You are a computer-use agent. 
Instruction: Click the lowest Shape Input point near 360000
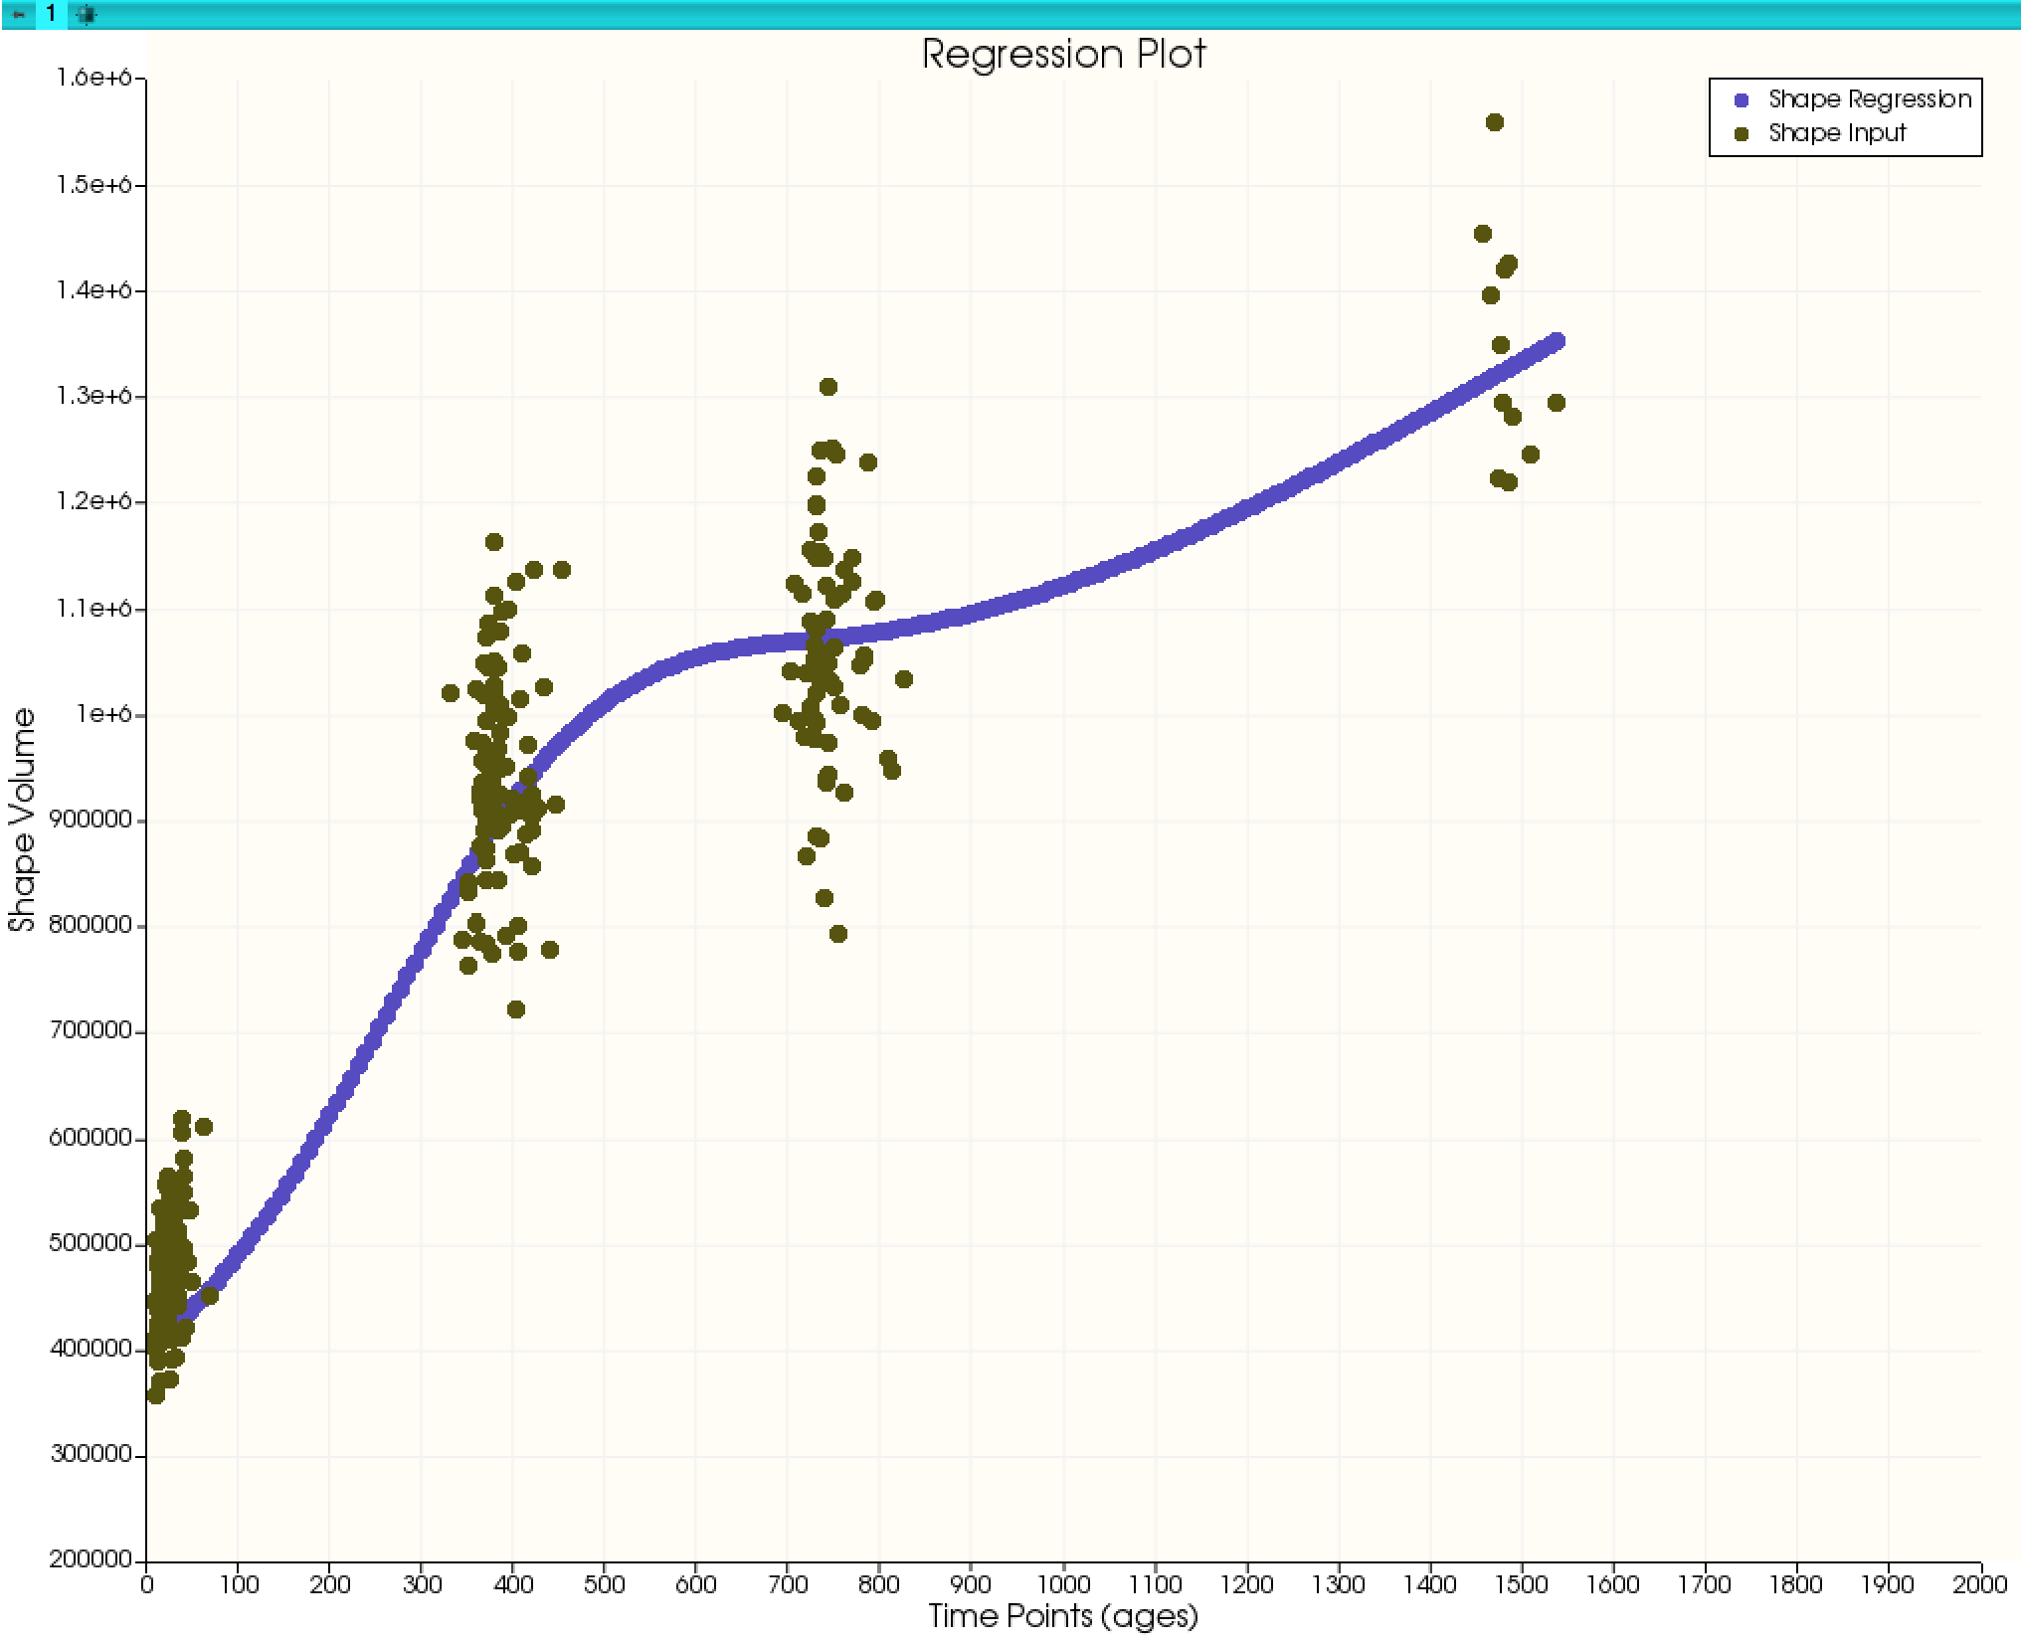coord(155,1395)
